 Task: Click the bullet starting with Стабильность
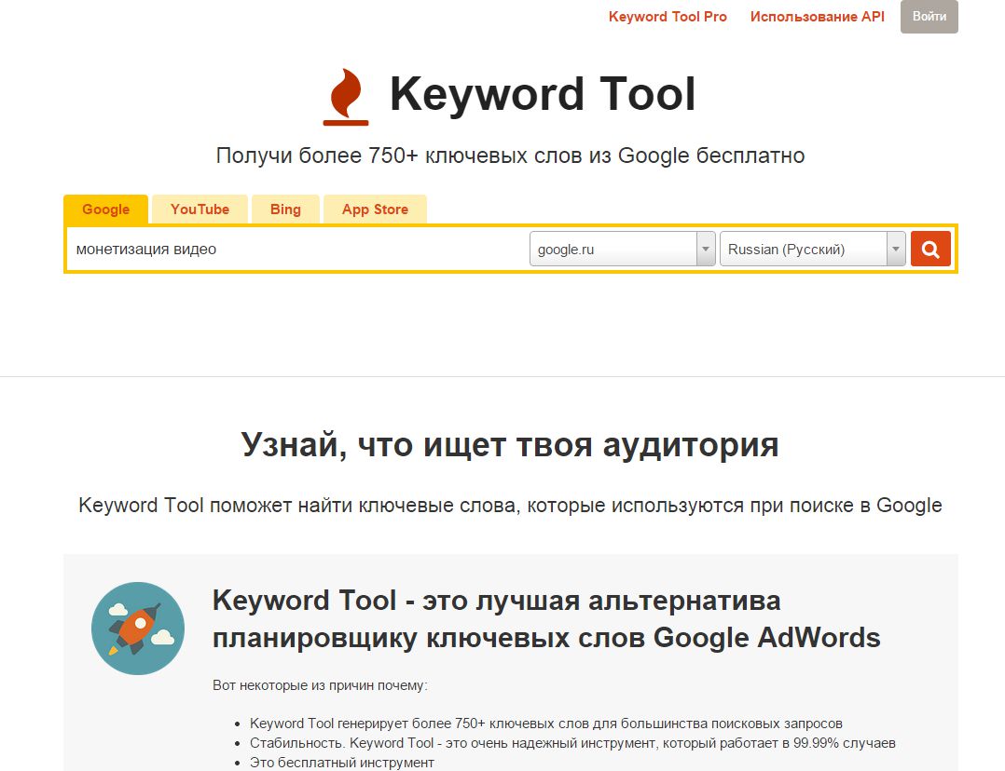tap(572, 743)
